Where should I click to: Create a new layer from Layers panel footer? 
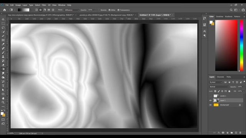236,133
